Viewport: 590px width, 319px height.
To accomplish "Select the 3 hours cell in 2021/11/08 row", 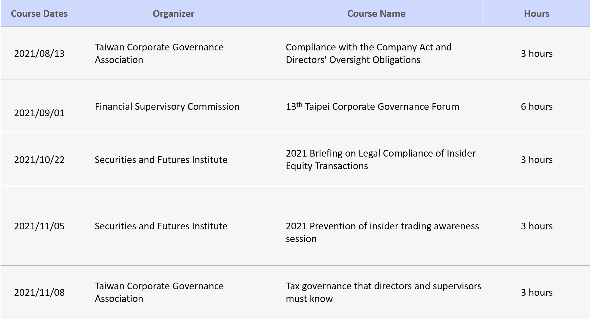I will 536,292.
